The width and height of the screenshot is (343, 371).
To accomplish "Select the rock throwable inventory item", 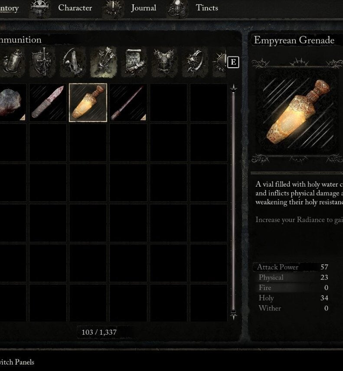I will (x=12, y=103).
